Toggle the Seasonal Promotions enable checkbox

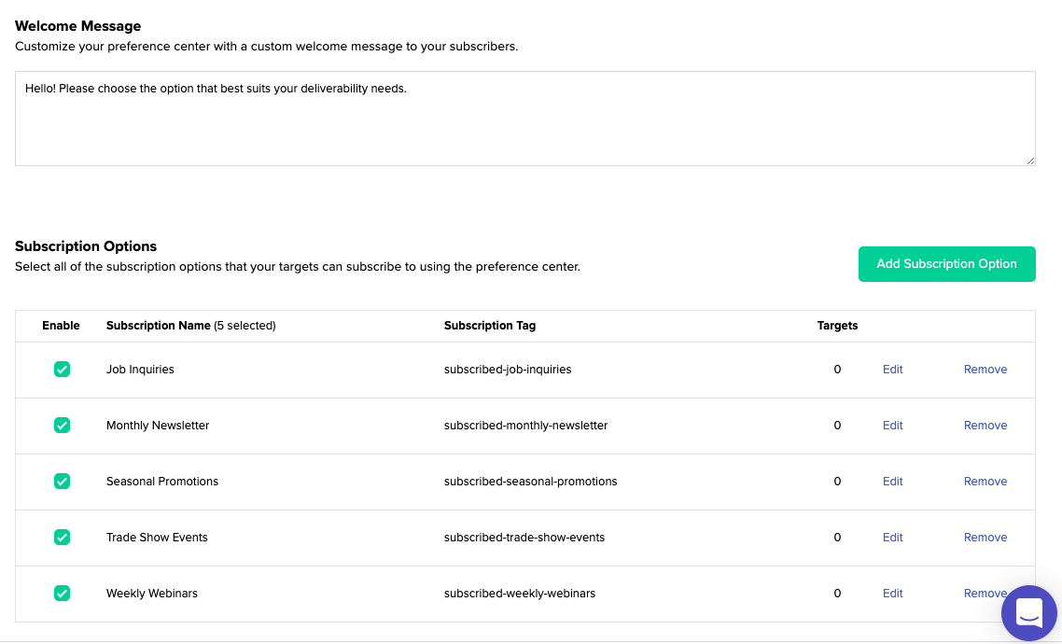62,482
